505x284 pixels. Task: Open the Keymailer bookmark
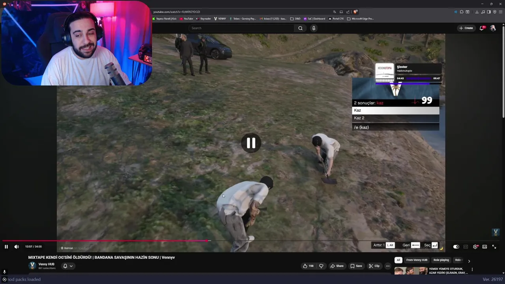203,19
